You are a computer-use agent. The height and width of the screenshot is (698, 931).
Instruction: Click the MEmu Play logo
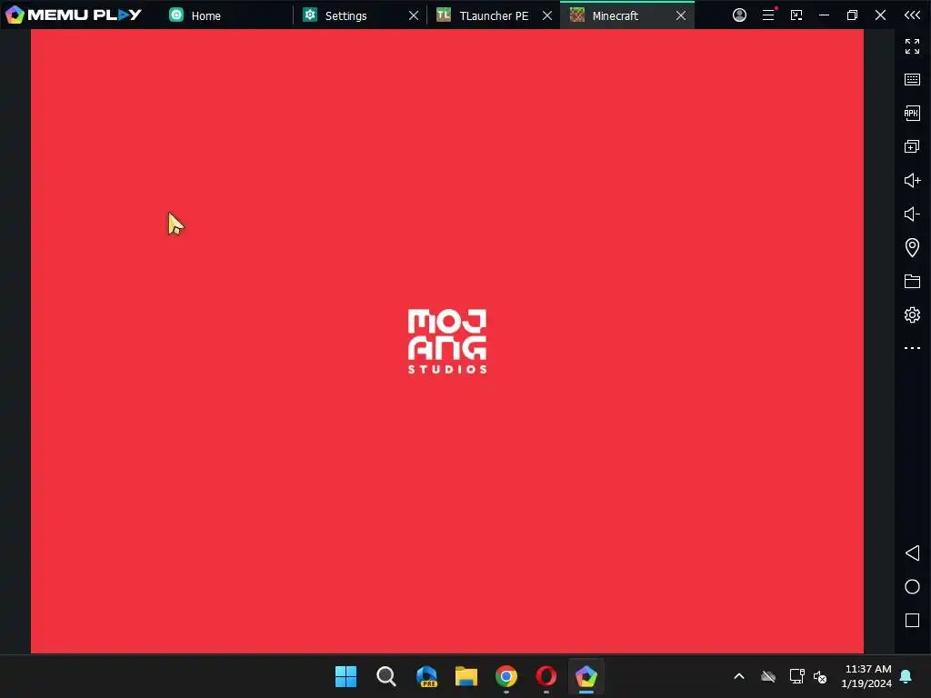74,15
